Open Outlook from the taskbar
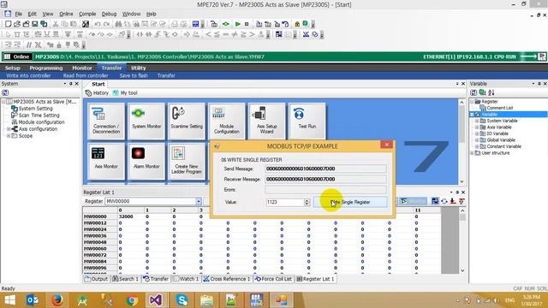Viewport: 548px width, 308px height. coord(33,300)
